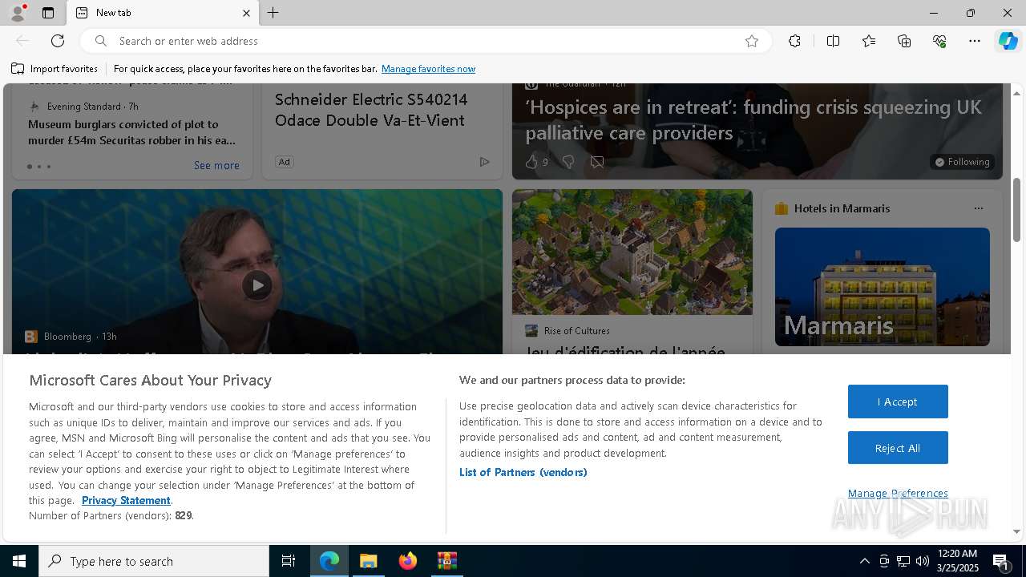Open the Copilot sidebar icon
Image resolution: width=1026 pixels, height=577 pixels.
(x=1008, y=41)
